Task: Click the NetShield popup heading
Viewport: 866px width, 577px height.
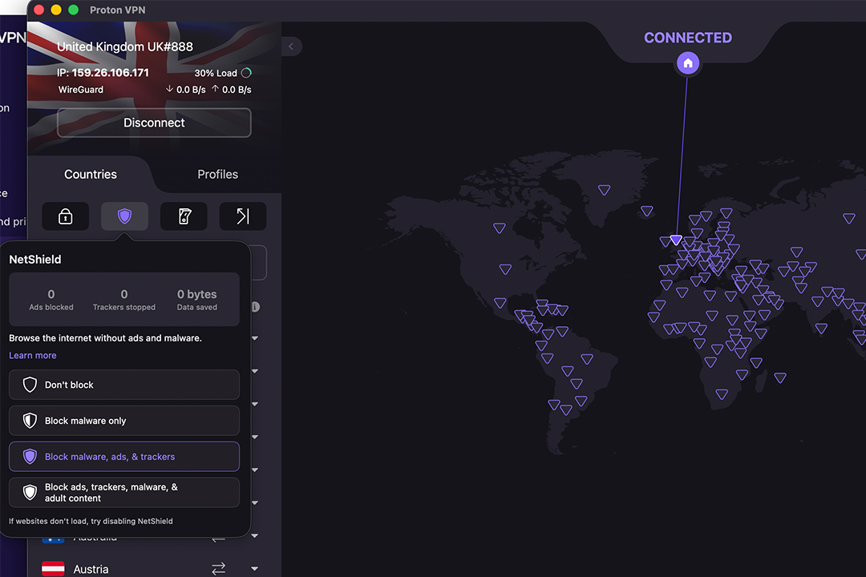Action: click(34, 260)
